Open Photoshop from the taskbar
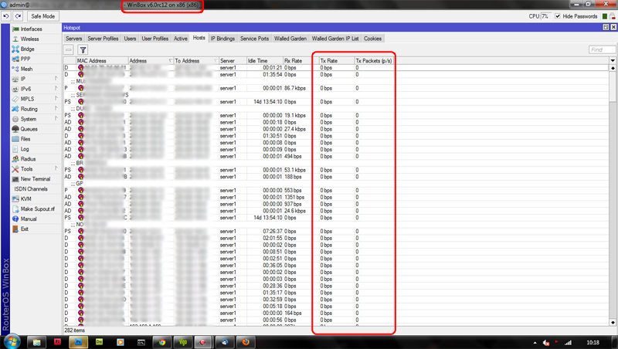The image size is (618, 349). pos(78,342)
